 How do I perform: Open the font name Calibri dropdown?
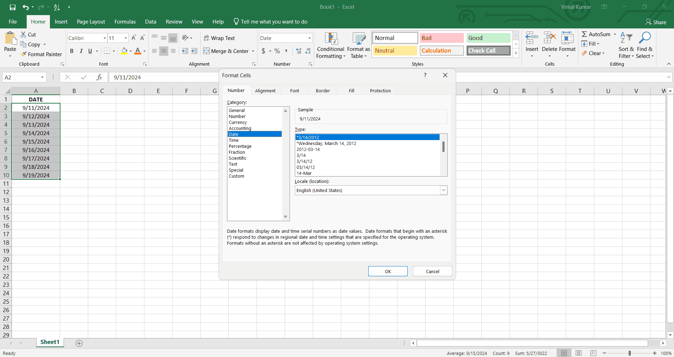tap(104, 38)
